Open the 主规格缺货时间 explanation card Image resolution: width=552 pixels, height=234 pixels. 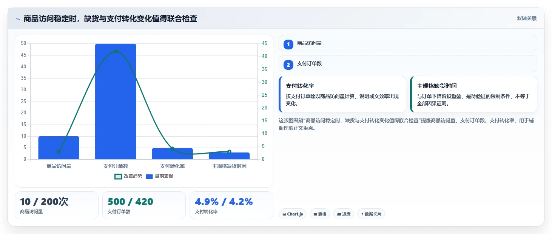(473, 94)
